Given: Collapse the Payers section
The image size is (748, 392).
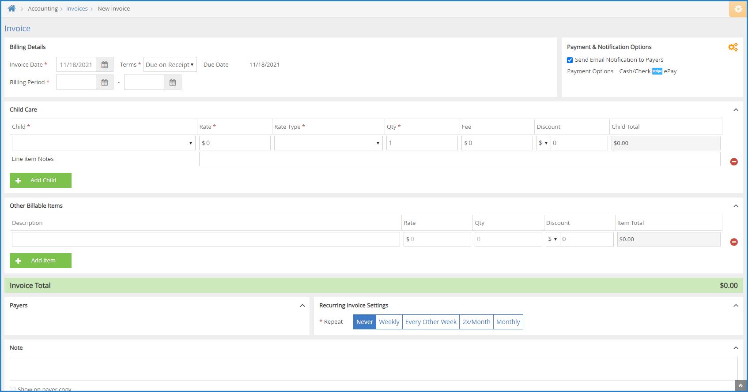Looking at the screenshot, I should tap(302, 306).
